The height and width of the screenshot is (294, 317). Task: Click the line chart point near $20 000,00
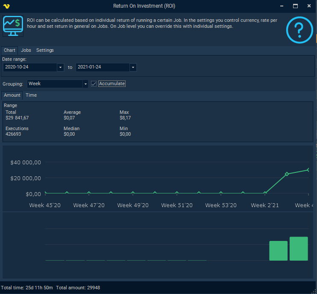click(x=287, y=174)
